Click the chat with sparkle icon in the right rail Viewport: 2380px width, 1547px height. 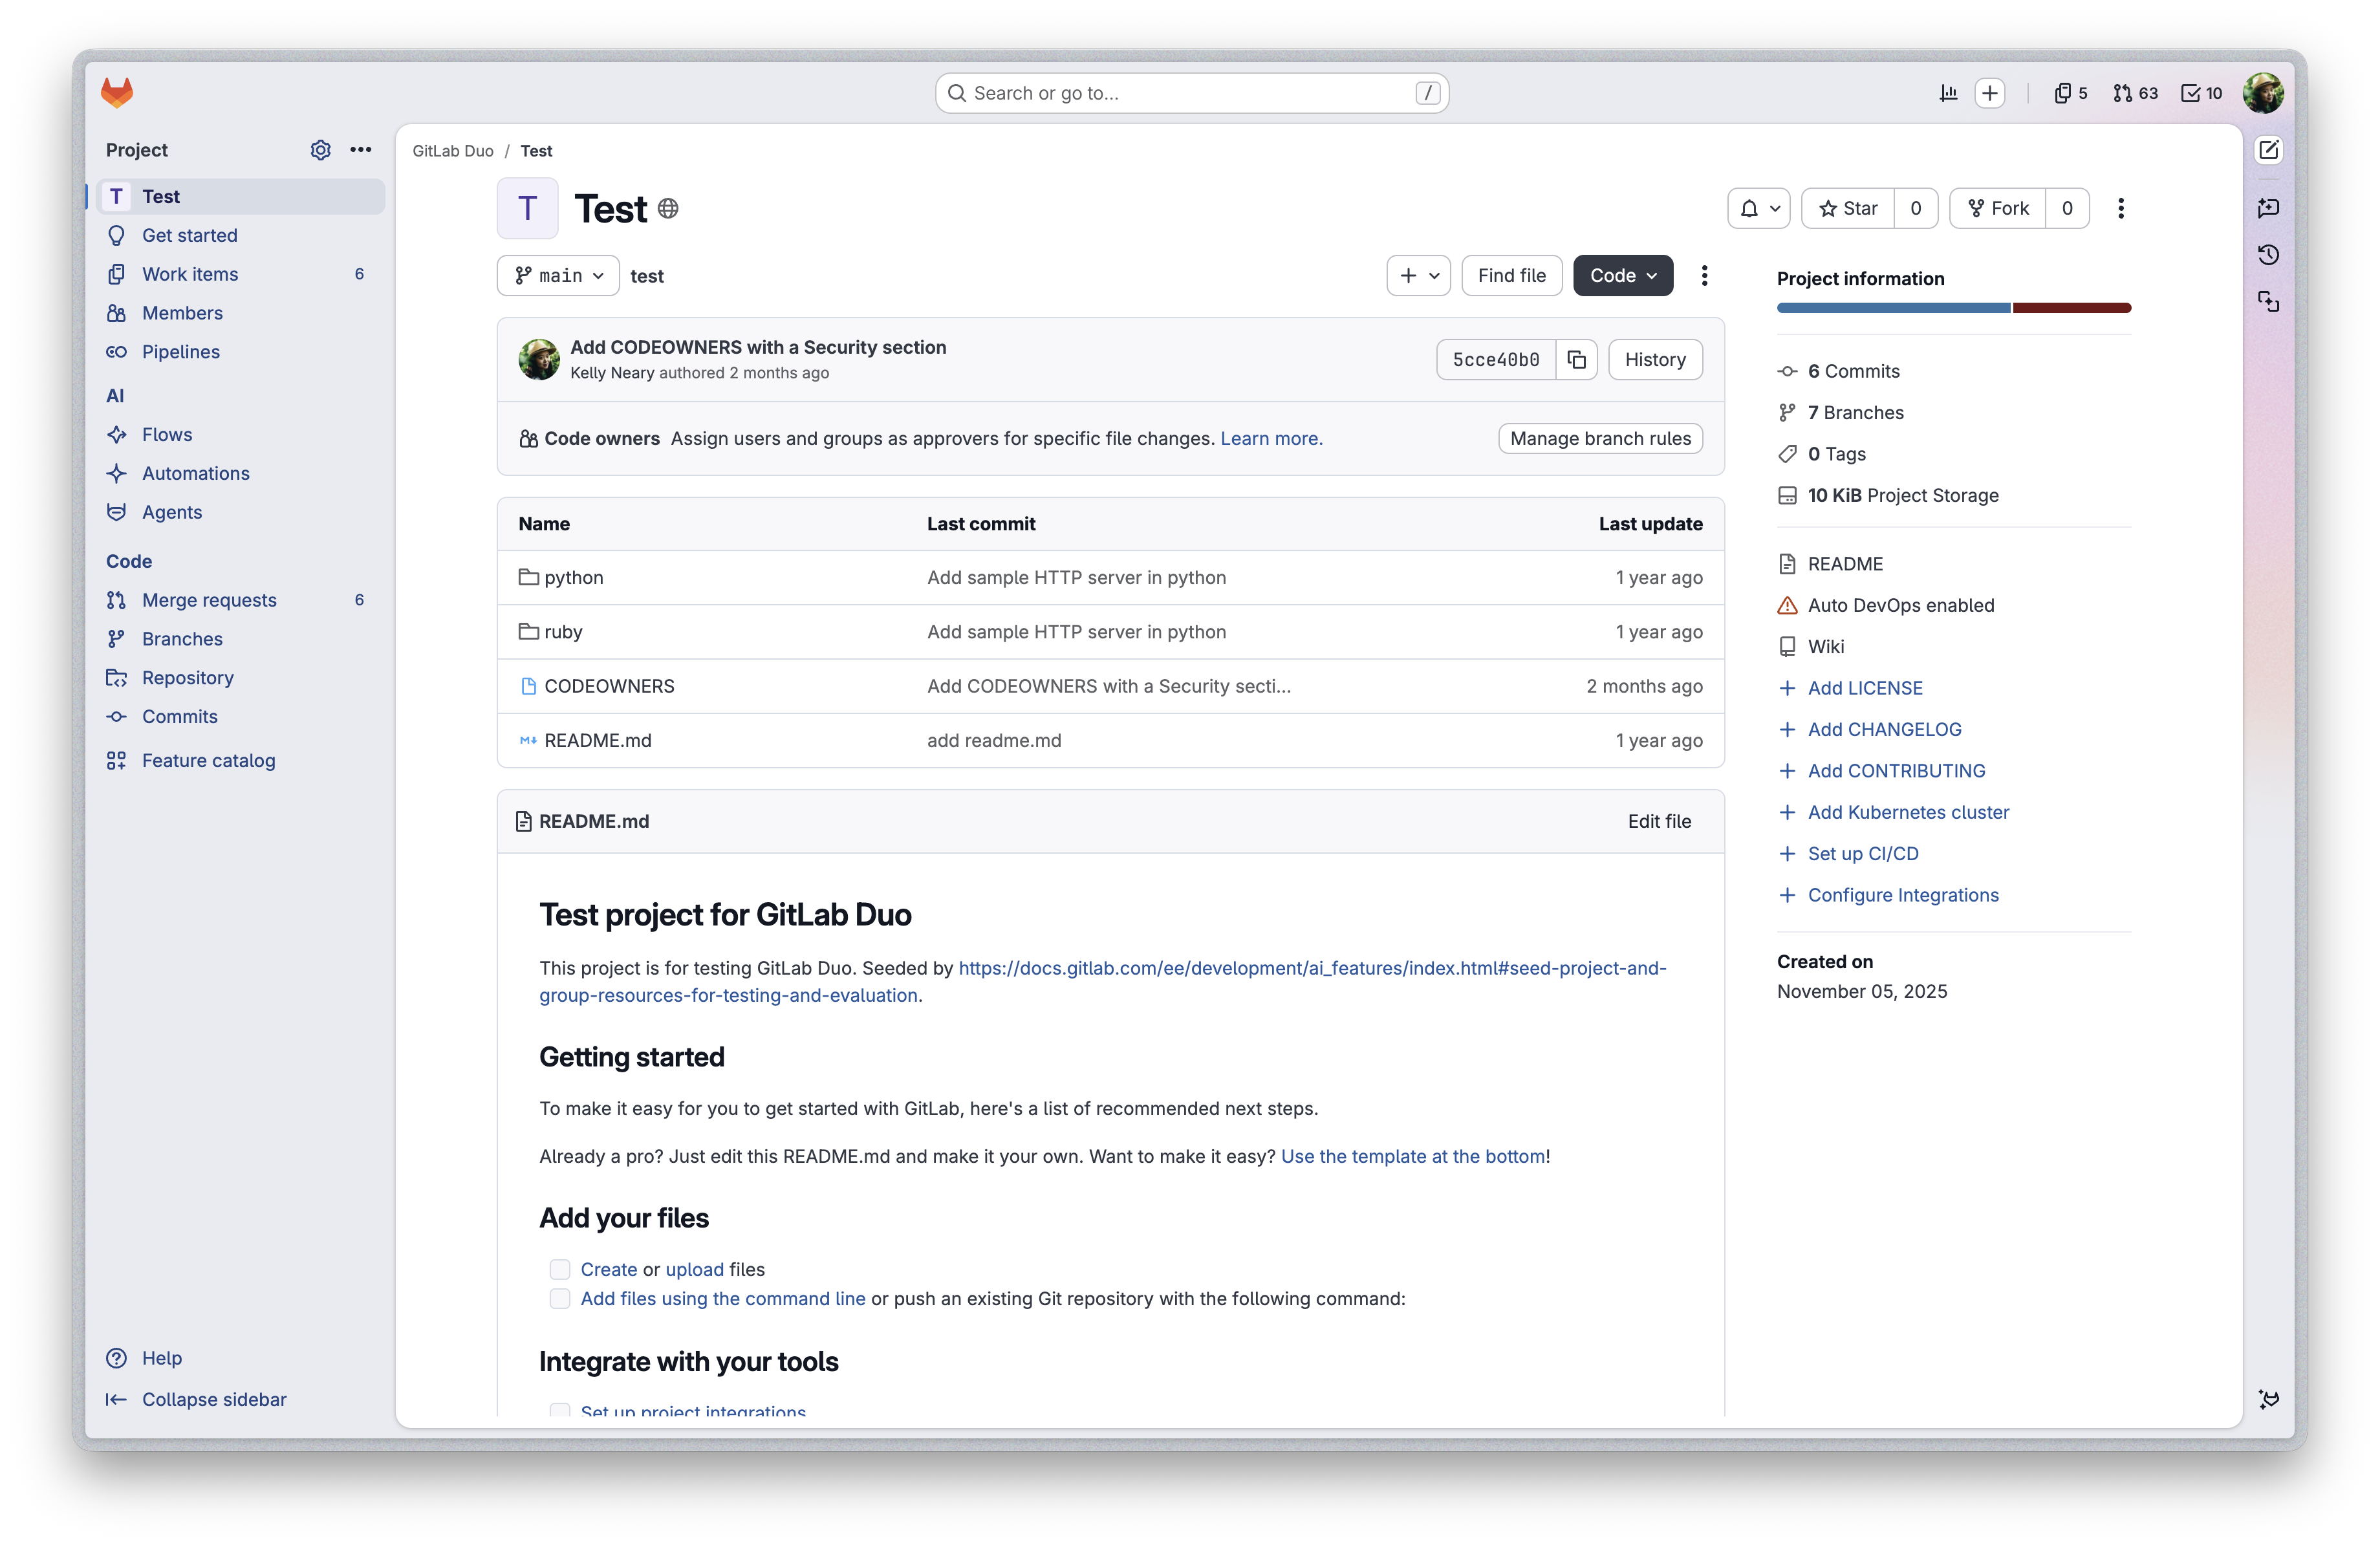2268,208
